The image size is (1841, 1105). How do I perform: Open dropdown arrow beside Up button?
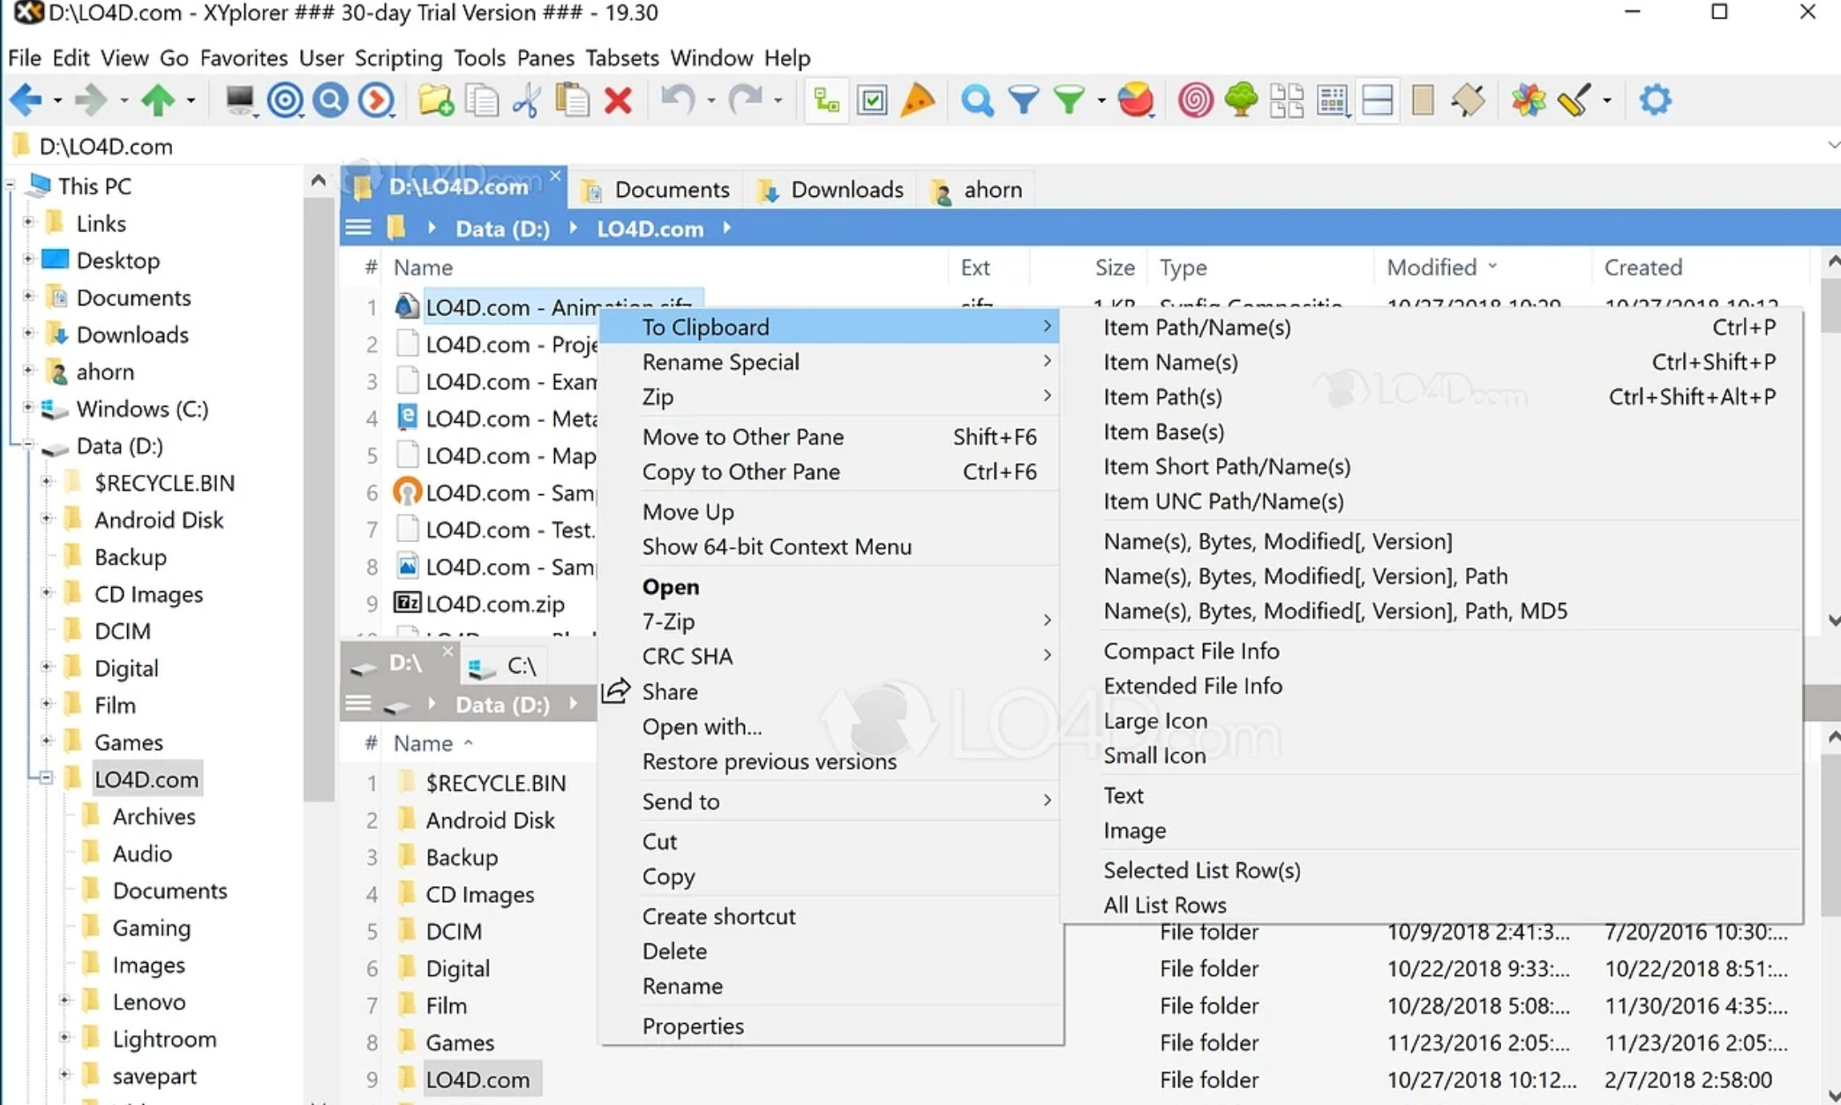tap(190, 101)
